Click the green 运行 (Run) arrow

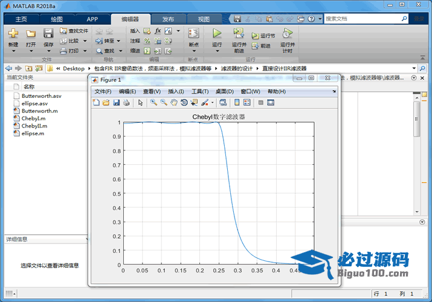(x=217, y=33)
